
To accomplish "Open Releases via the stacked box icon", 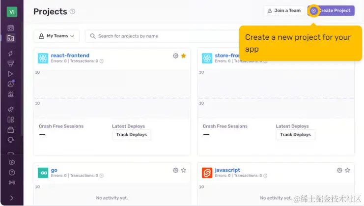I will (11, 130).
